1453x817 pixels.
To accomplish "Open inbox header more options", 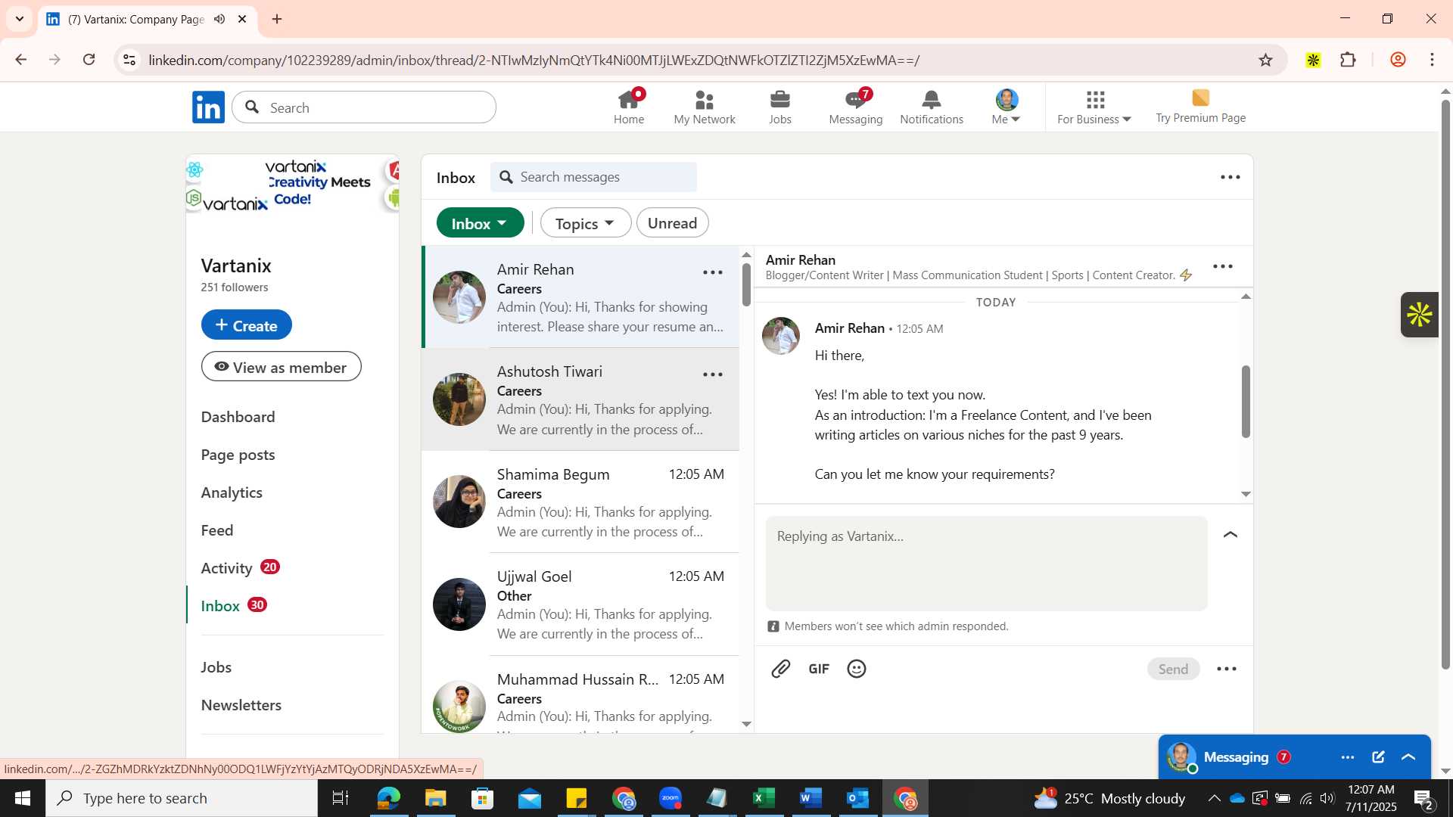I will point(1230,177).
